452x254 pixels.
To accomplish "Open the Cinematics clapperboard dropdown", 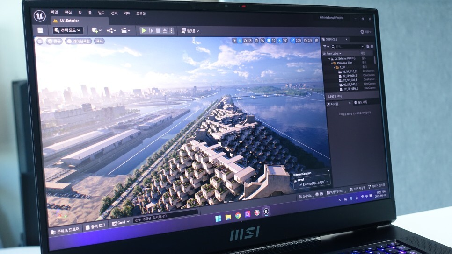I will click(126, 30).
